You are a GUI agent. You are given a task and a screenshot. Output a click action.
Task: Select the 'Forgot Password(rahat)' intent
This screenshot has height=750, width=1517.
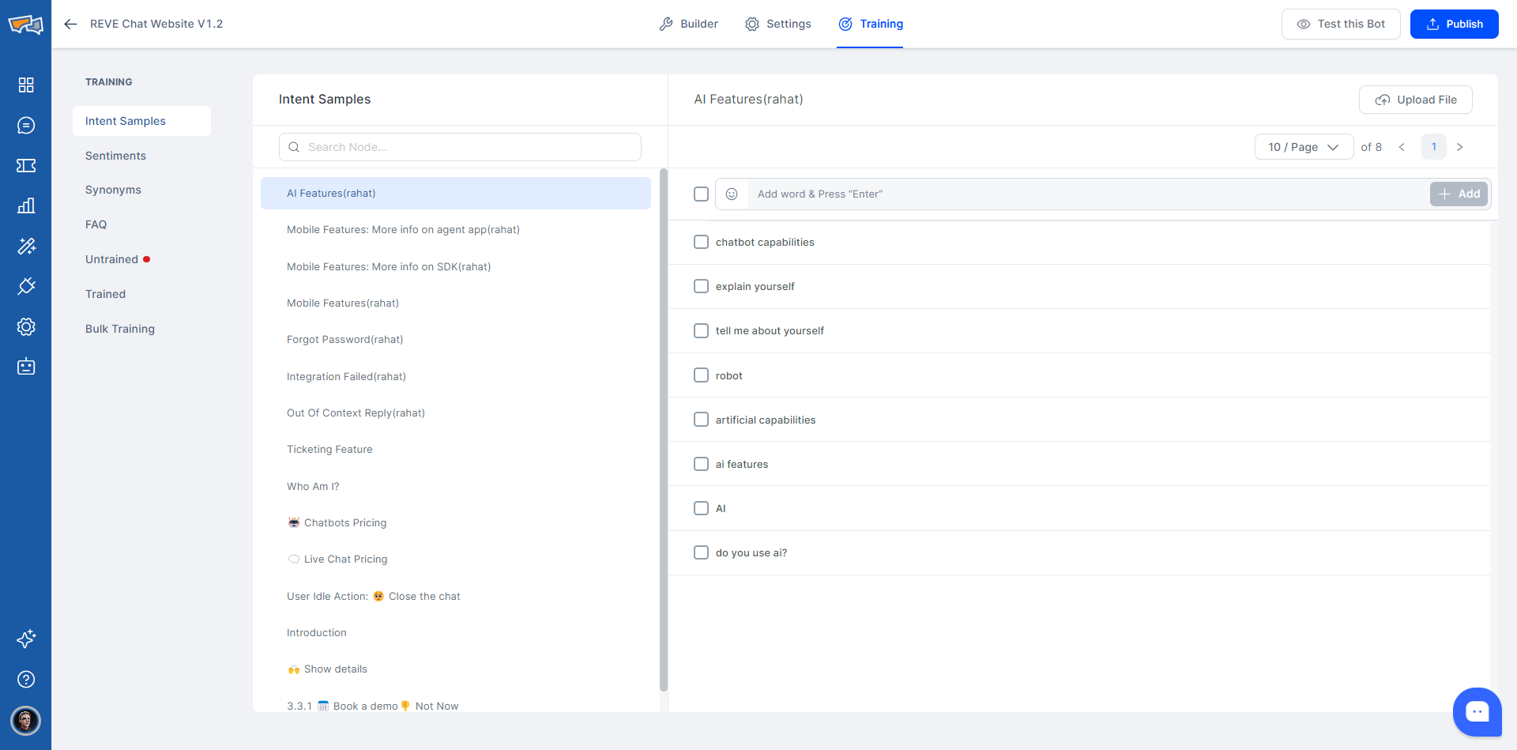click(x=456, y=340)
